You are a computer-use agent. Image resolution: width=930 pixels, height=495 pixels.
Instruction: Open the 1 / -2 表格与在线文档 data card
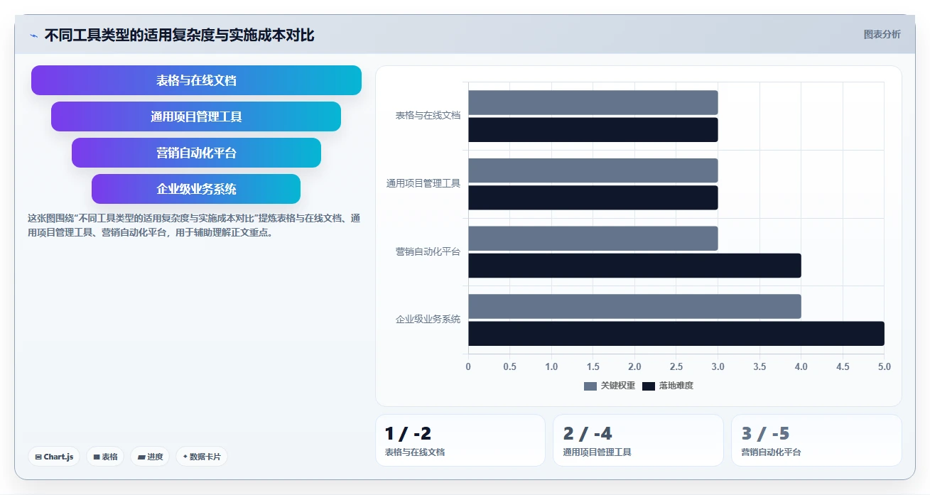[x=460, y=440]
